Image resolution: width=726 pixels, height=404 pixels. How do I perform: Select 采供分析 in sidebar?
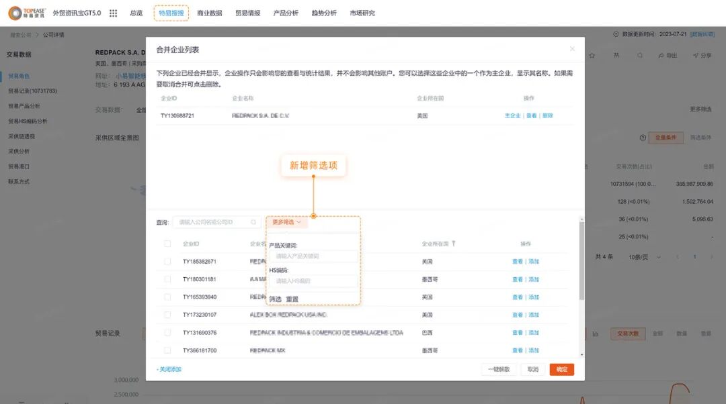pyautogui.click(x=19, y=151)
